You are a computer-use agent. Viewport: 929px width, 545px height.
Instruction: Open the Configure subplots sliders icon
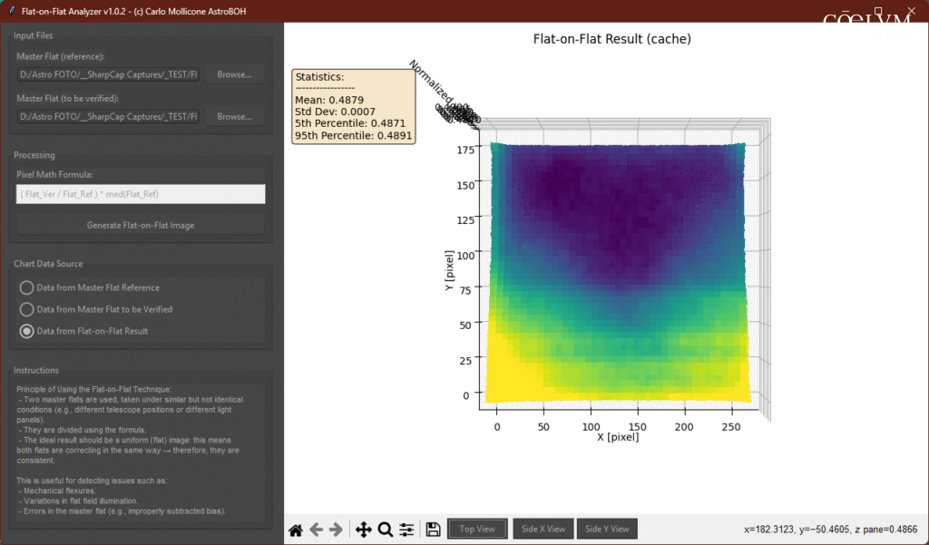(406, 530)
